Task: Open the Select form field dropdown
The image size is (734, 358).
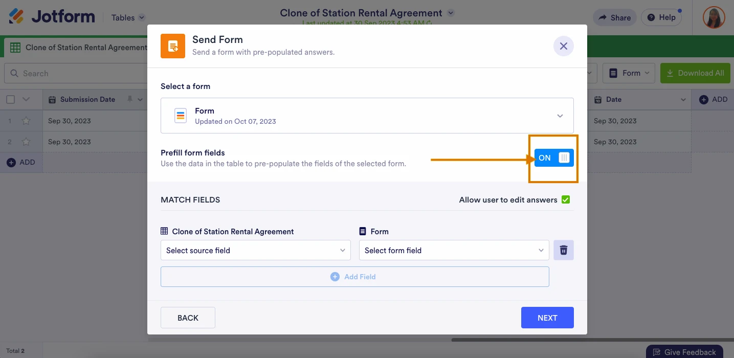Action: click(454, 250)
